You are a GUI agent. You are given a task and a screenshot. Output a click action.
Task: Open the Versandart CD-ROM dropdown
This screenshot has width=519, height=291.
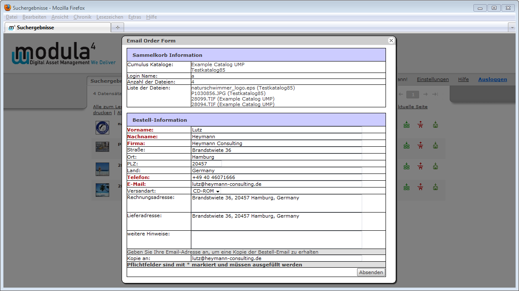click(206, 191)
